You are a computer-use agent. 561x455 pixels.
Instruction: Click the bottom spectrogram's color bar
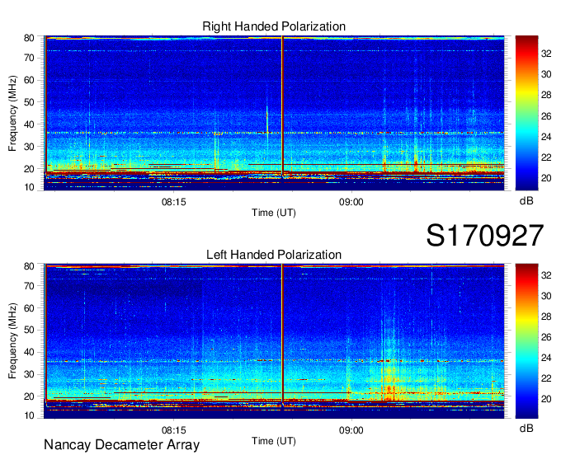pyautogui.click(x=526, y=341)
